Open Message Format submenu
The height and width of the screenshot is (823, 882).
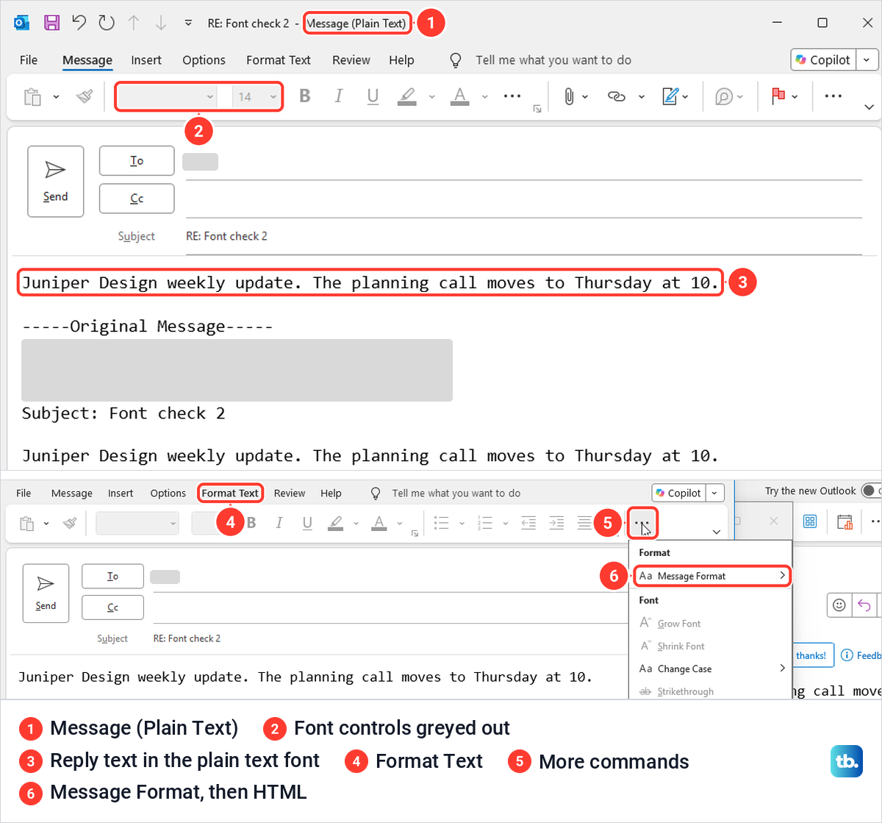point(711,576)
